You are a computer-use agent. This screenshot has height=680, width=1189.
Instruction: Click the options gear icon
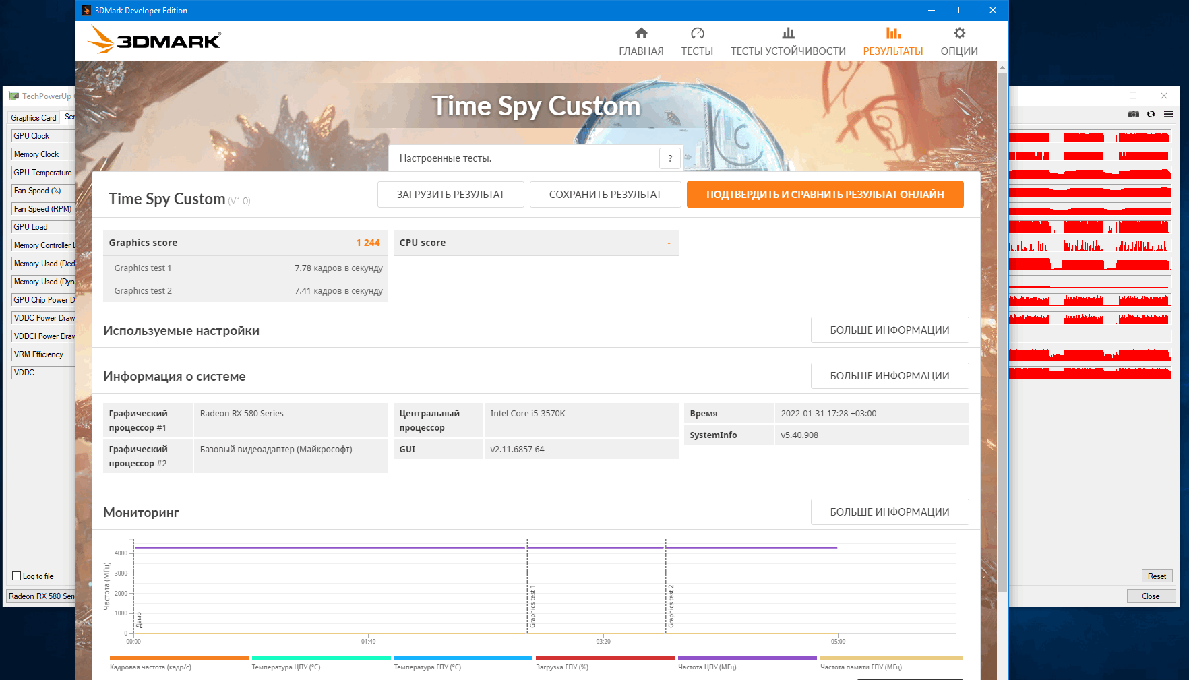[959, 33]
